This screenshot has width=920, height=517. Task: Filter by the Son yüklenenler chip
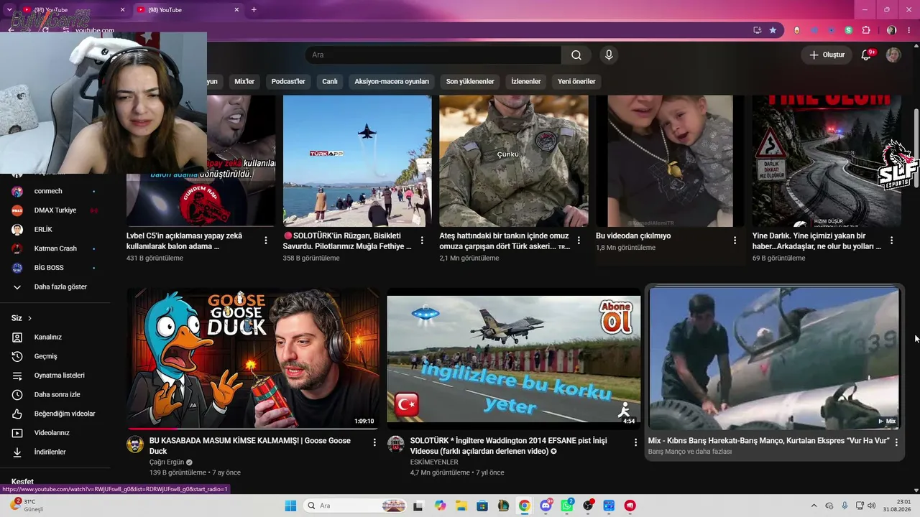pos(470,81)
